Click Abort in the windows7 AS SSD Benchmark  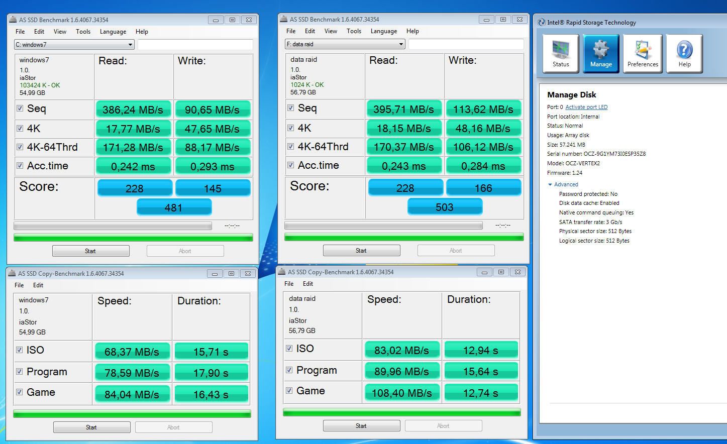(185, 251)
